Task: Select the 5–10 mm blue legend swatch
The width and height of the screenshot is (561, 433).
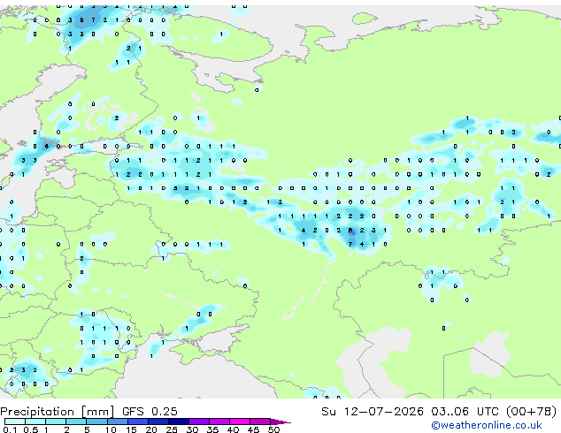Action: pos(96,422)
